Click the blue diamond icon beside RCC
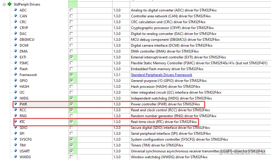271x160 pixels. [16, 110]
